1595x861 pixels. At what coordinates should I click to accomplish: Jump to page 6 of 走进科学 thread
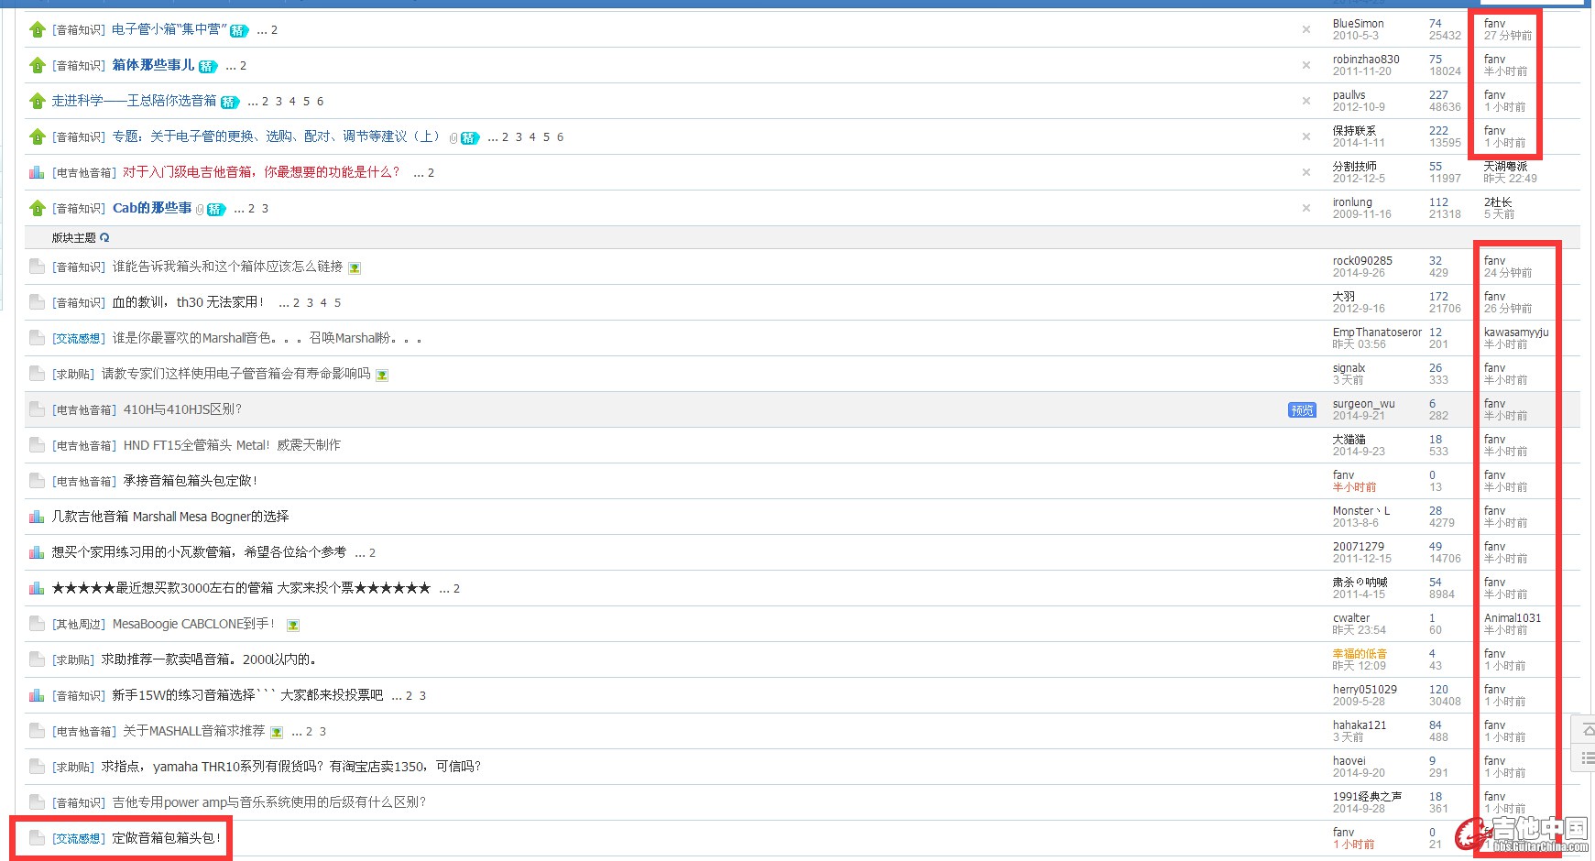[x=320, y=102]
